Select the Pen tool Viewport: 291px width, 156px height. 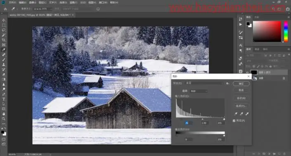pos(4,94)
